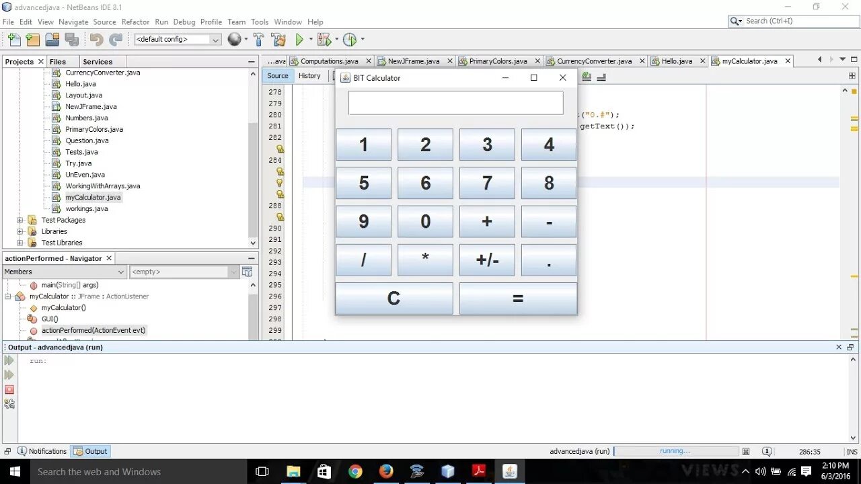Expand the Test Libraries node
Image resolution: width=861 pixels, height=484 pixels.
coord(20,243)
